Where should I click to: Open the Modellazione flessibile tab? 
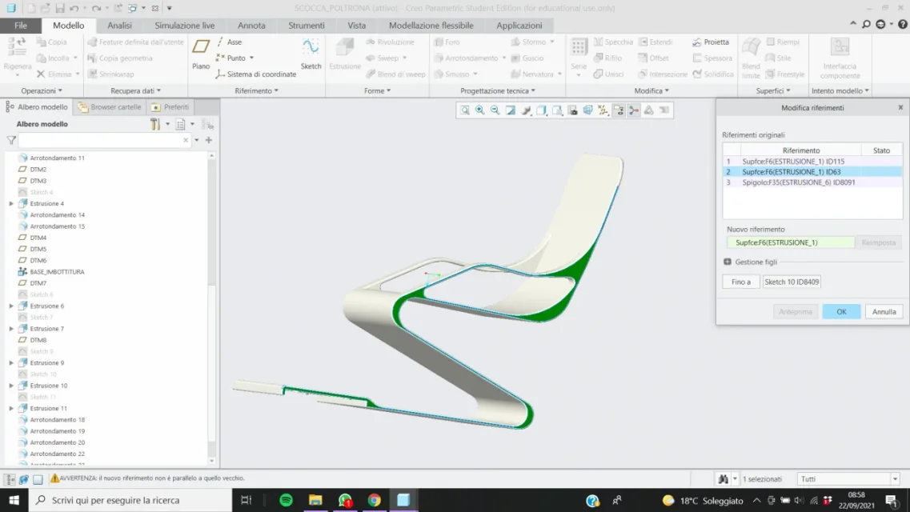point(431,26)
